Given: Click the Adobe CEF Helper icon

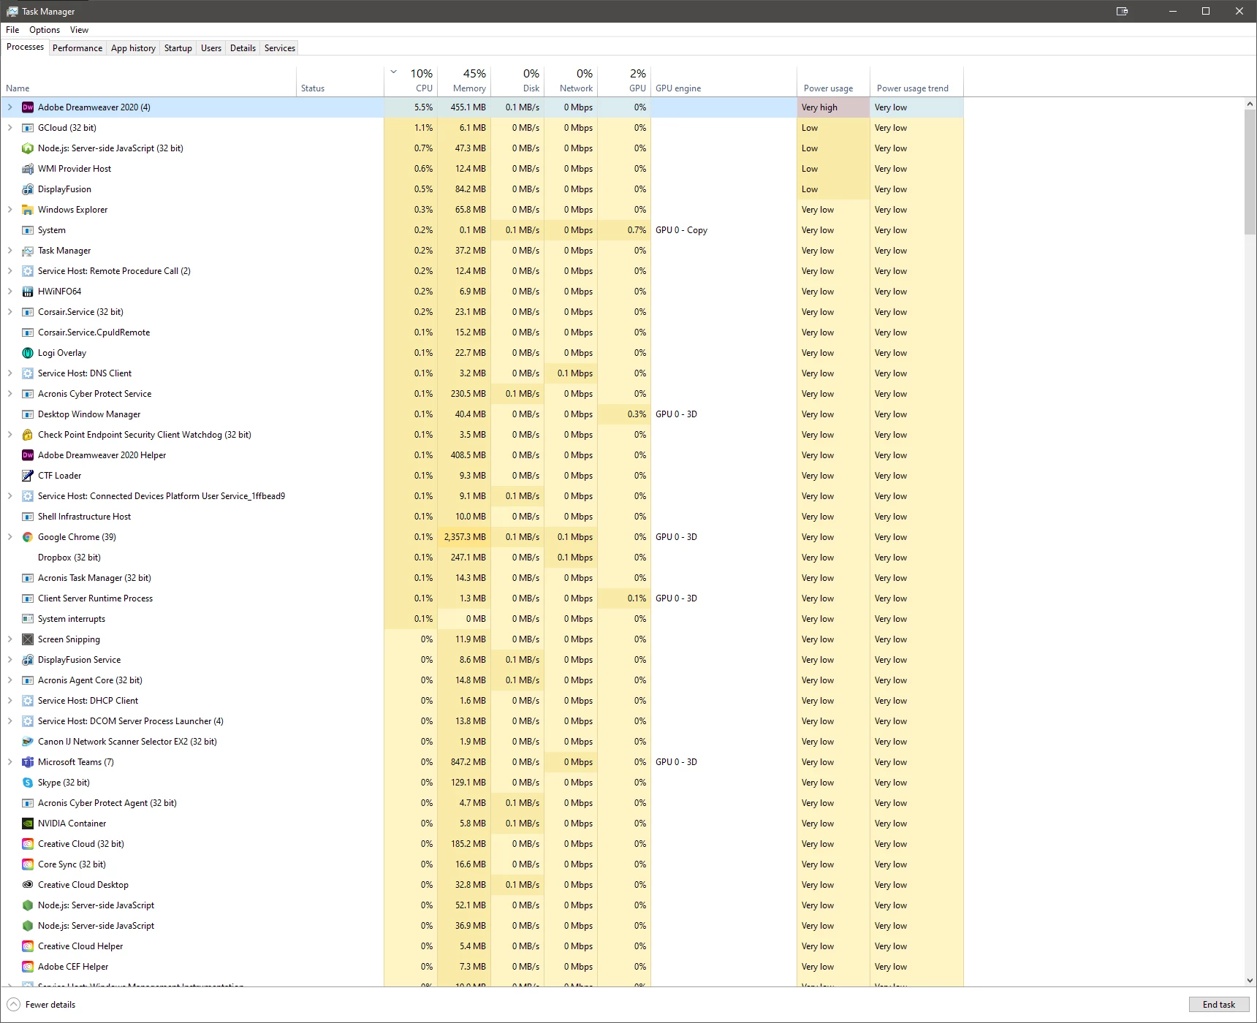Looking at the screenshot, I should click(28, 967).
